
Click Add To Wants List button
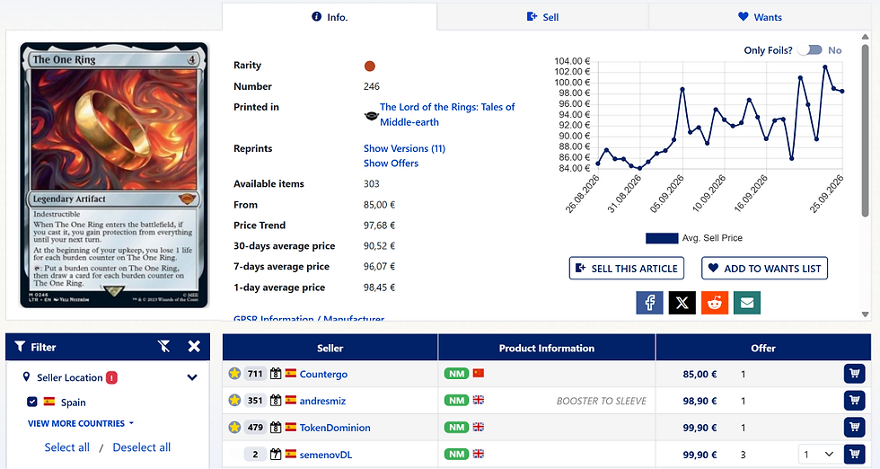click(764, 269)
